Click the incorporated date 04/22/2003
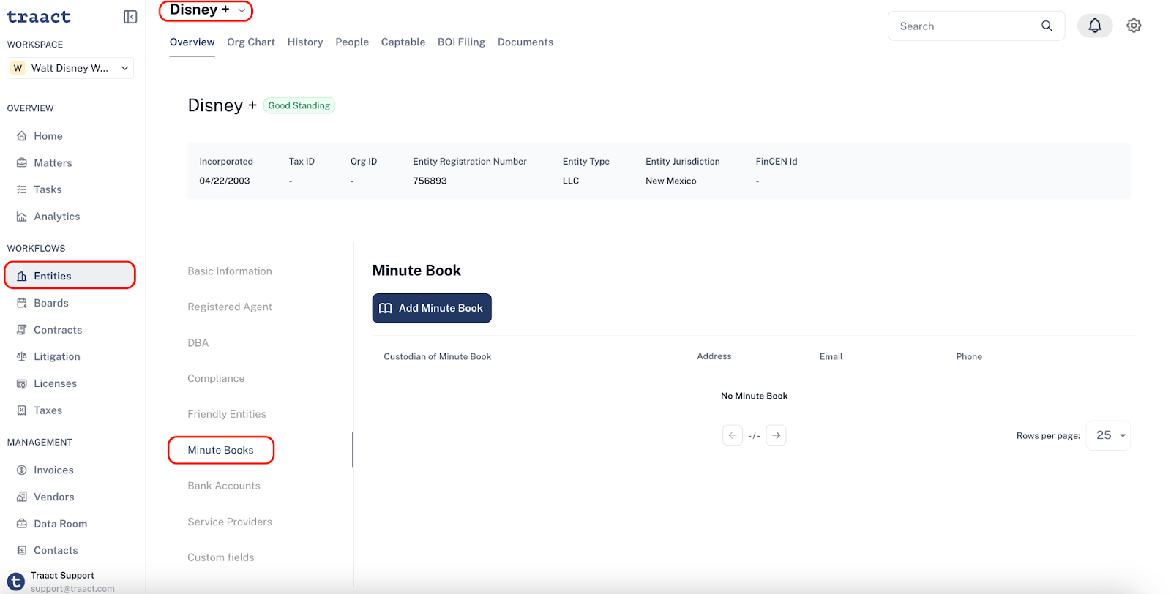 click(225, 181)
